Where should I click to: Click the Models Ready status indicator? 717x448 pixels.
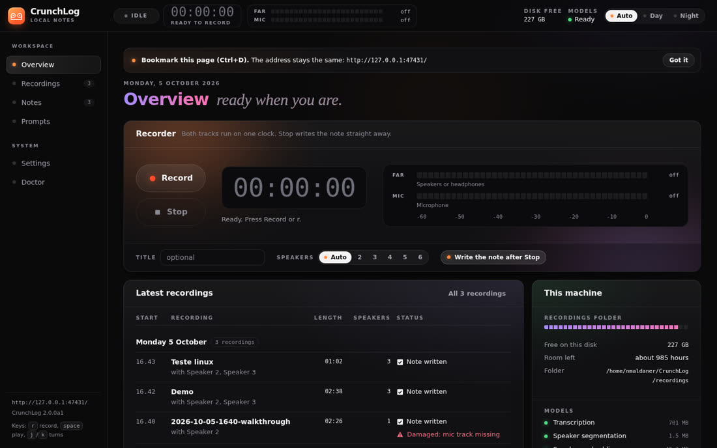581,20
